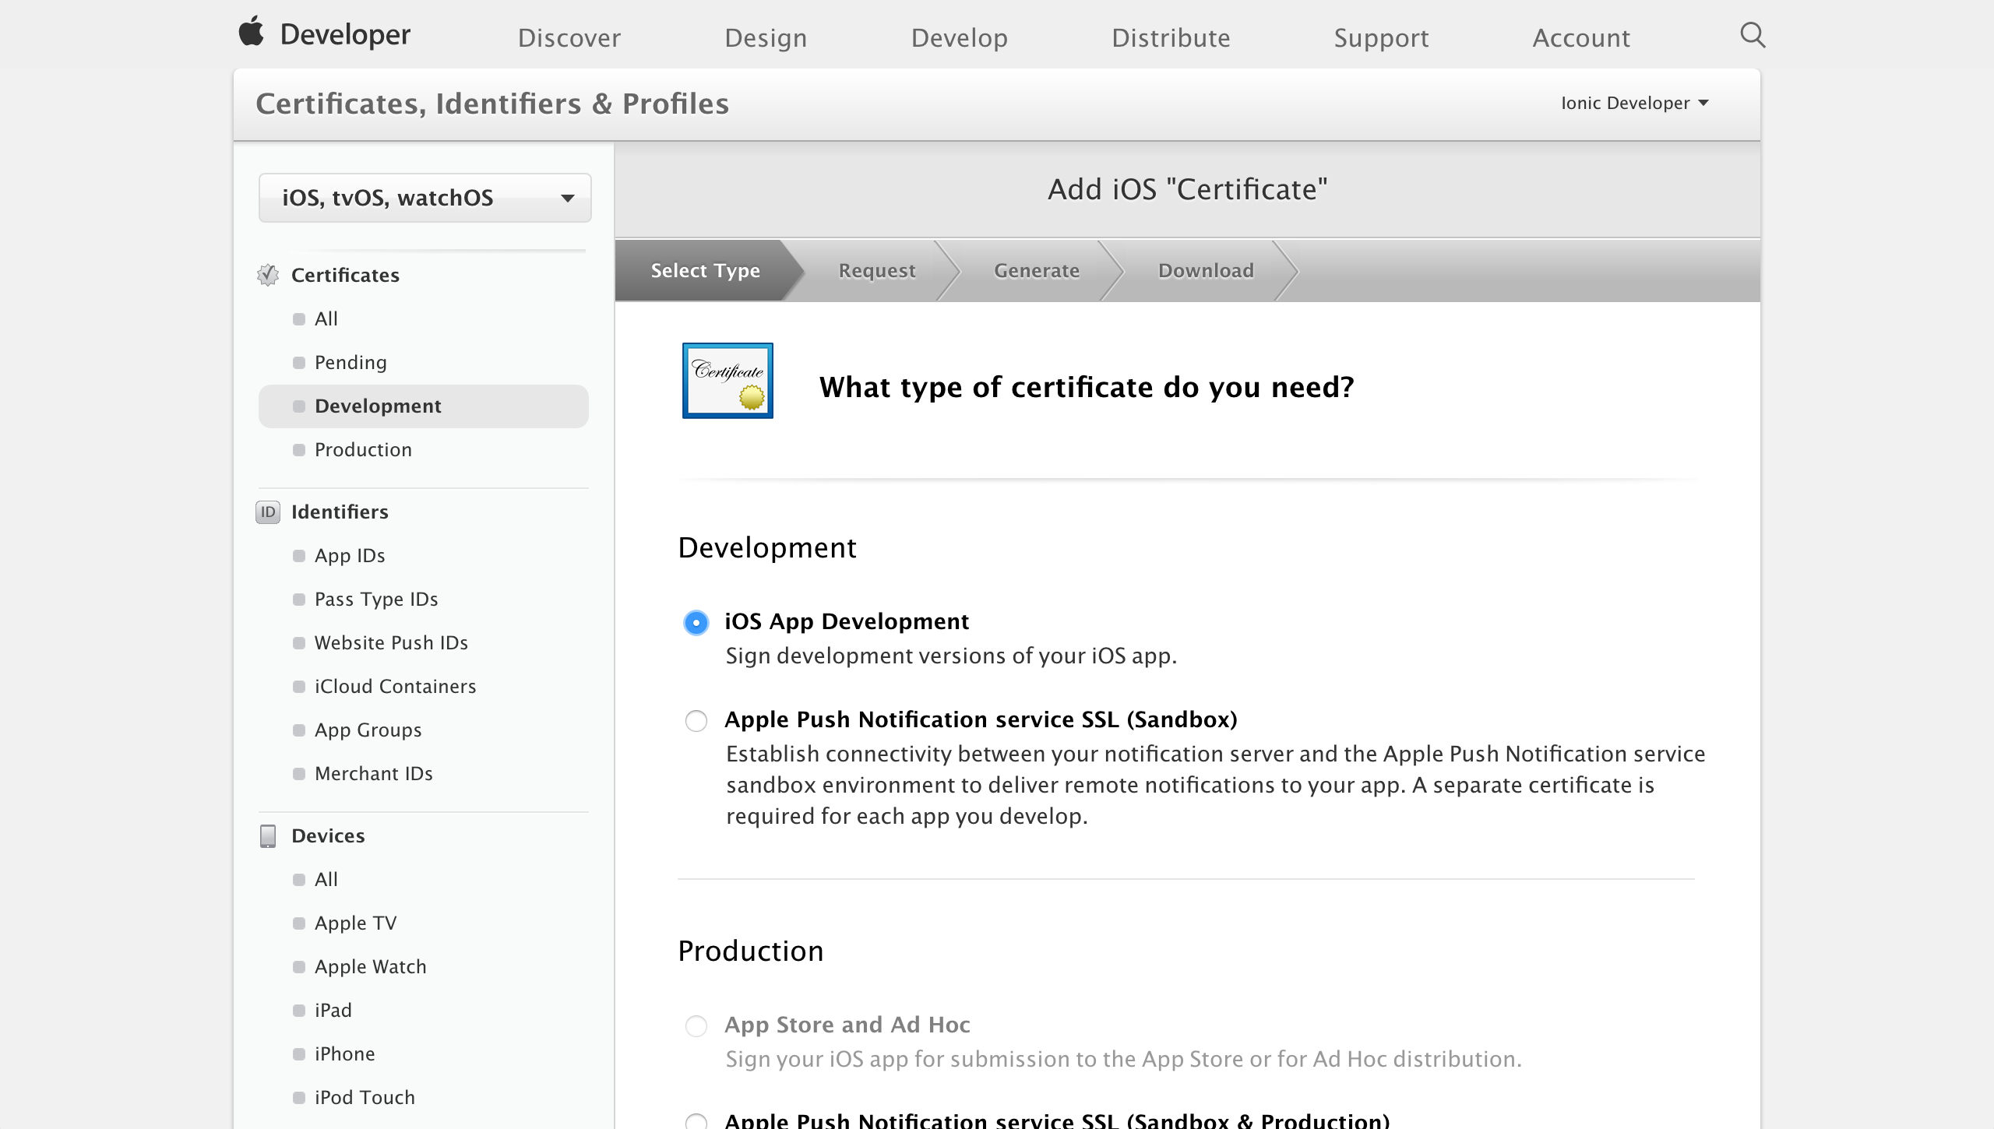The height and width of the screenshot is (1129, 1994).
Task: Click Certificates, Identifiers & Profiles title
Action: pos(492,104)
